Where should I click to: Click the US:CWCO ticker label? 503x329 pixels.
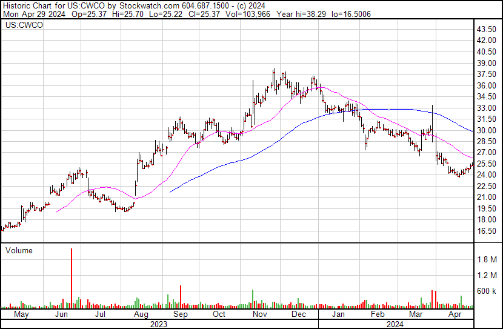24,25
